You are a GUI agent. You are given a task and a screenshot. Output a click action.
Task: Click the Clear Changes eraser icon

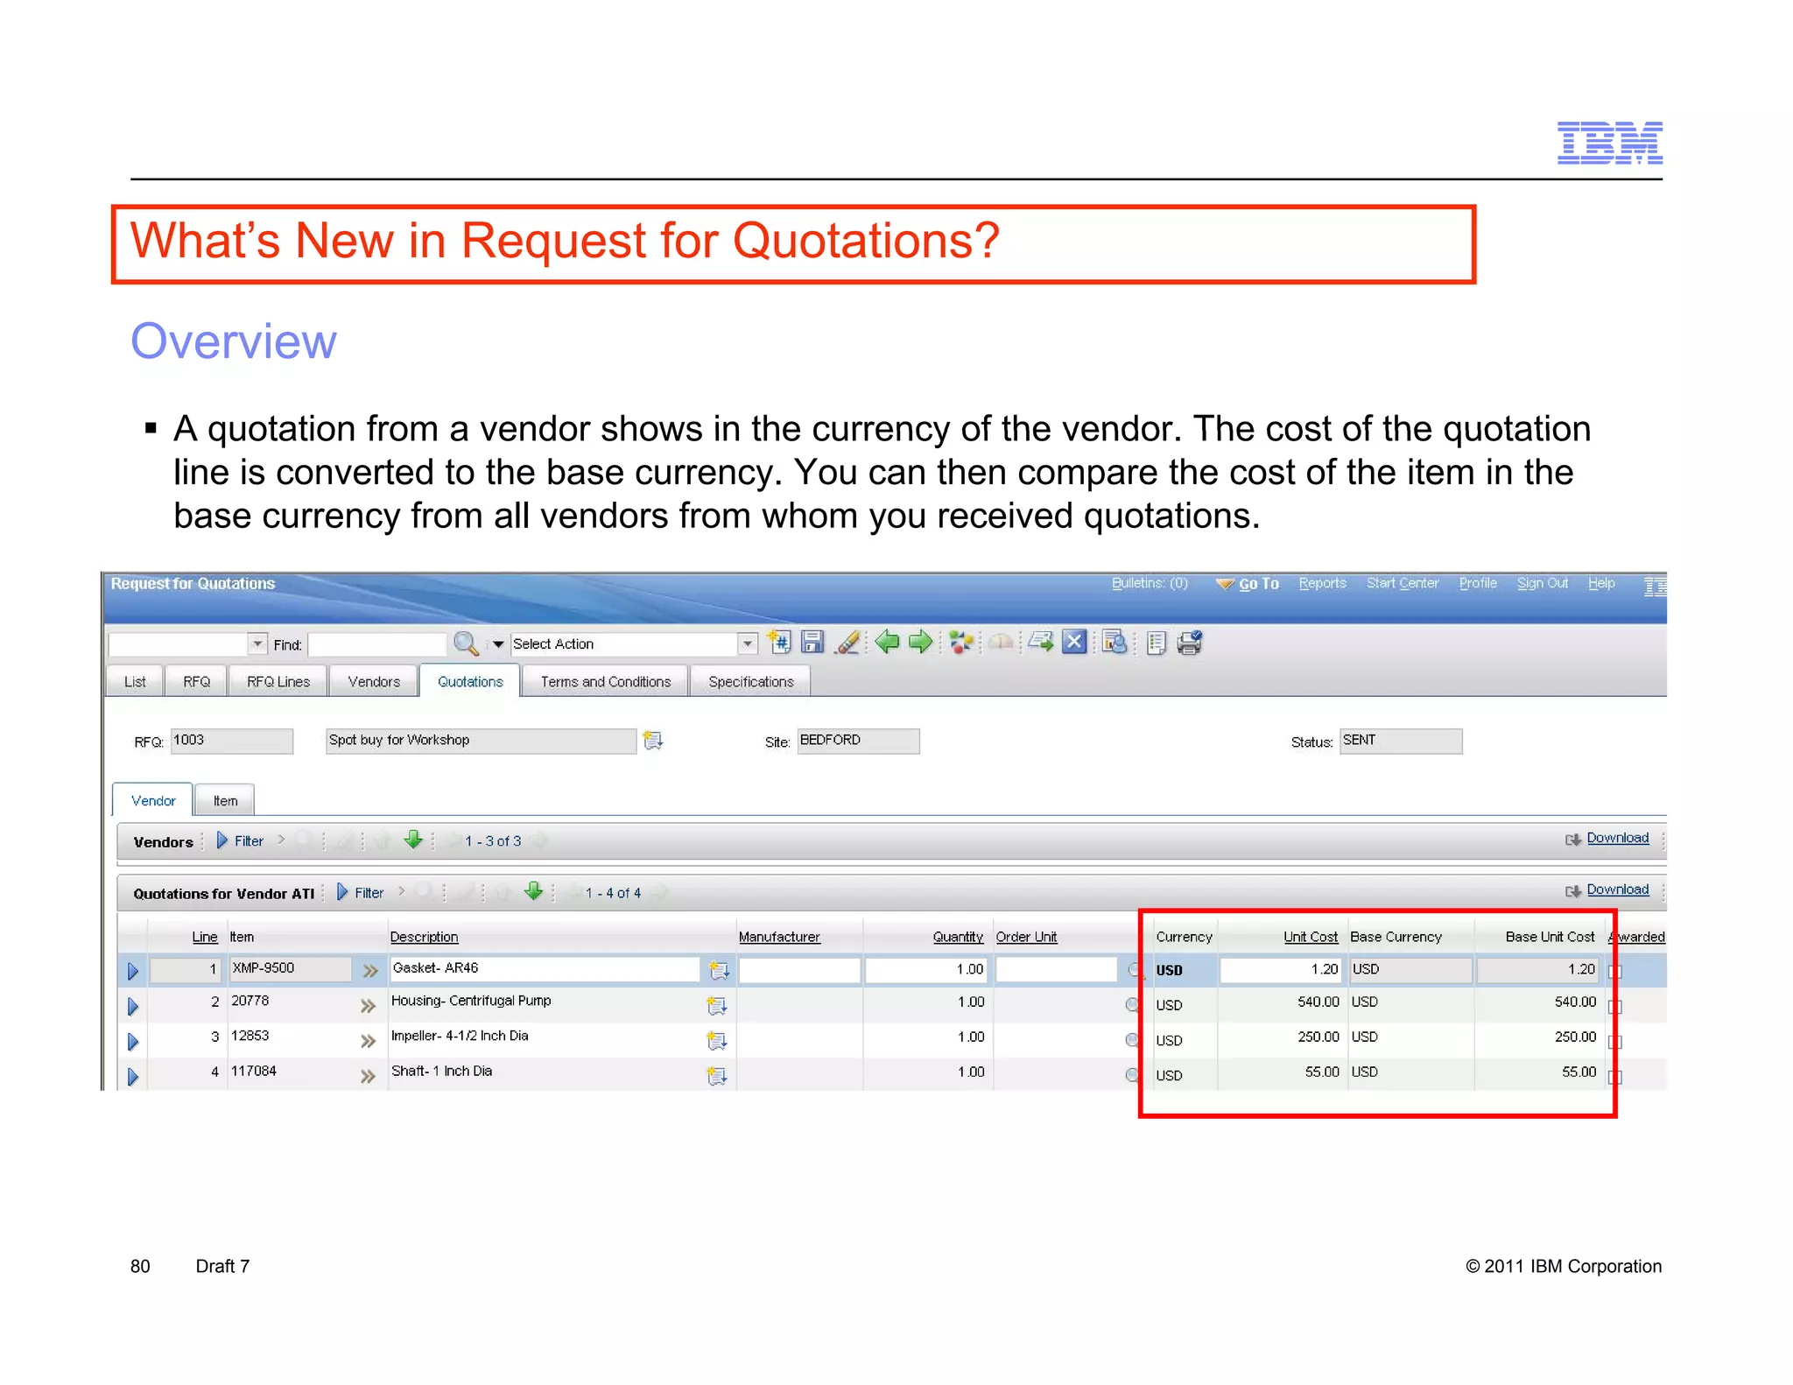click(x=847, y=643)
